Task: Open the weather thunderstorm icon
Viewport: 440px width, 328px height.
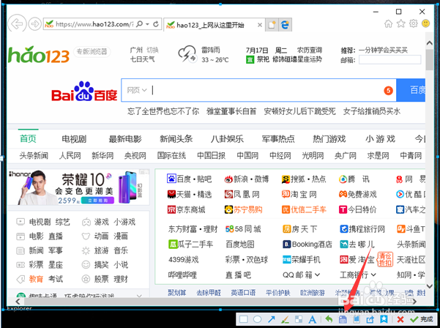Action: point(187,54)
